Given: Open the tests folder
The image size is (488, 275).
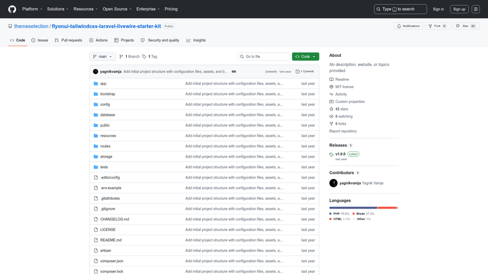Looking at the screenshot, I should (x=104, y=167).
